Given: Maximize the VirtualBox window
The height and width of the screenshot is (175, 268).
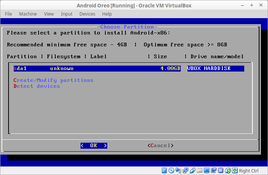Looking at the screenshot, I should [252, 5].
